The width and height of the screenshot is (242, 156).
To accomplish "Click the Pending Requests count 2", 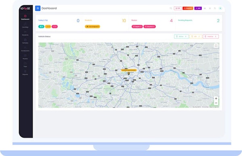I will click(x=218, y=21).
